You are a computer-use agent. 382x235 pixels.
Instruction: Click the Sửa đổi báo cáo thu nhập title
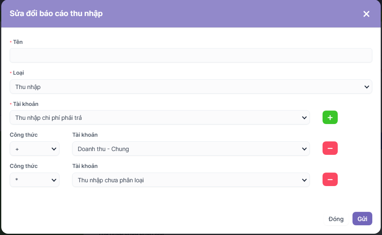[56, 14]
